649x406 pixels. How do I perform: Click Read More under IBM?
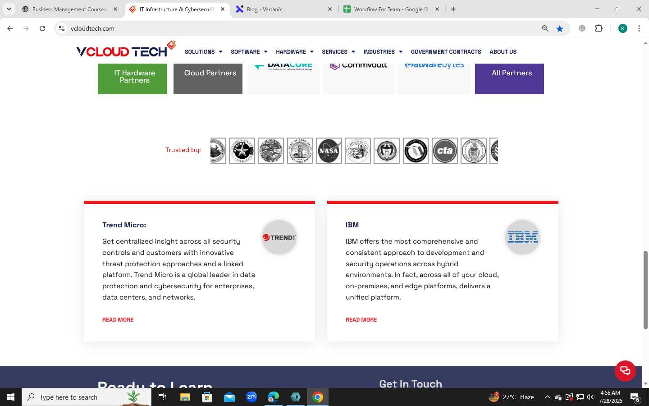tap(361, 320)
